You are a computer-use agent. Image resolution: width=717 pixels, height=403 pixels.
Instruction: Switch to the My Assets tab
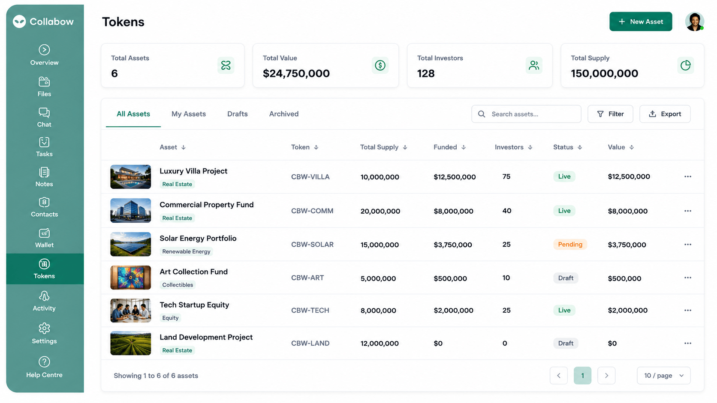coord(189,114)
